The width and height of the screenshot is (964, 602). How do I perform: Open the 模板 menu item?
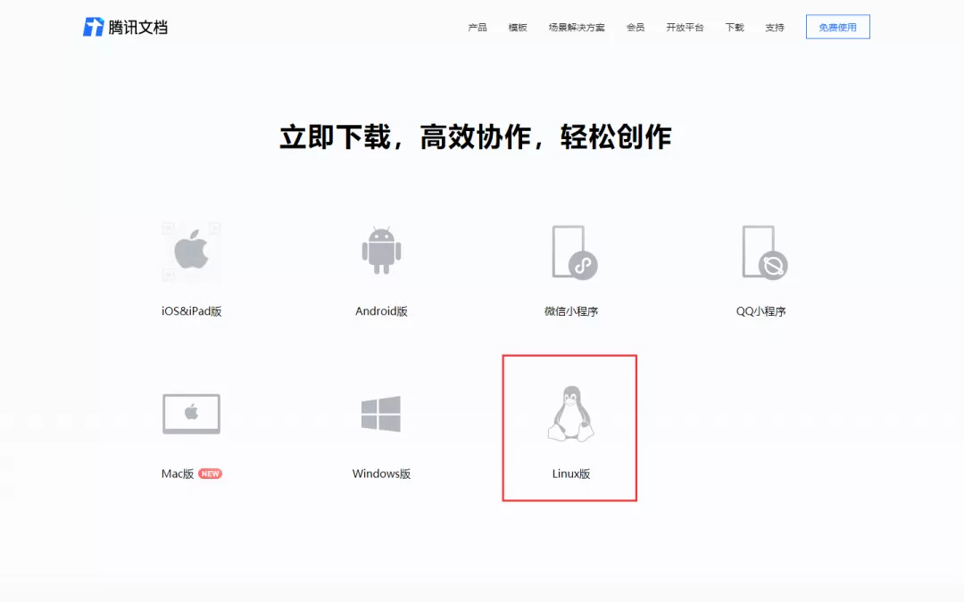(518, 27)
